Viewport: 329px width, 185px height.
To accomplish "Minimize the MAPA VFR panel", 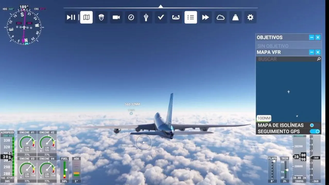I will coord(311,52).
